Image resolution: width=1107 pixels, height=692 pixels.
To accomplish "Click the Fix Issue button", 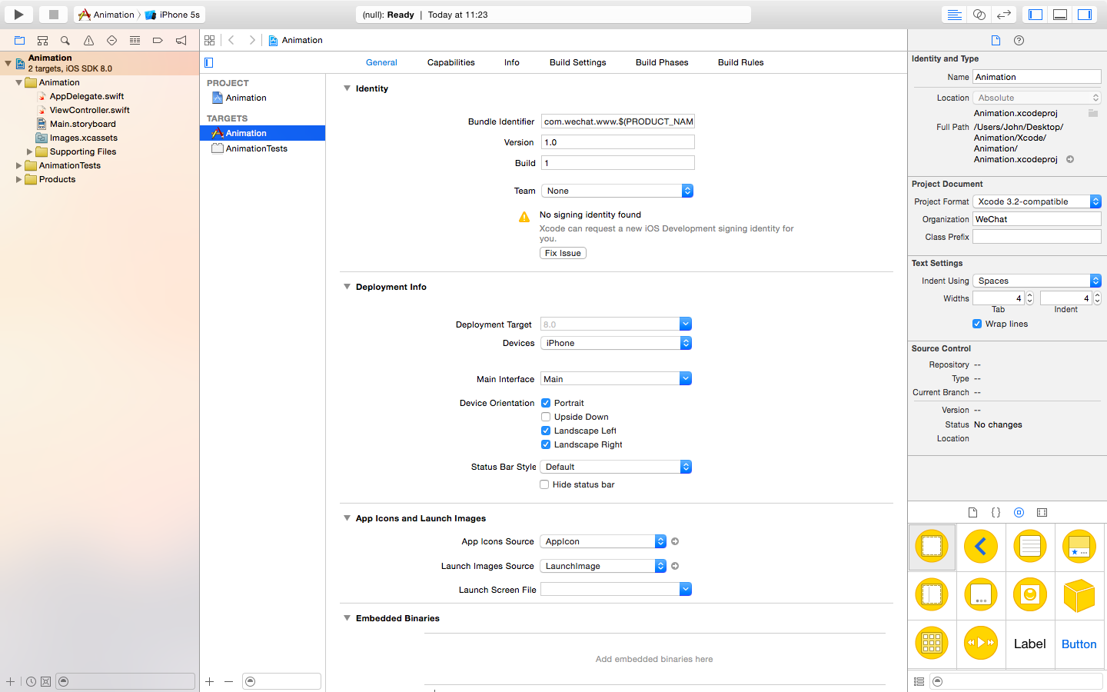I will (x=563, y=252).
